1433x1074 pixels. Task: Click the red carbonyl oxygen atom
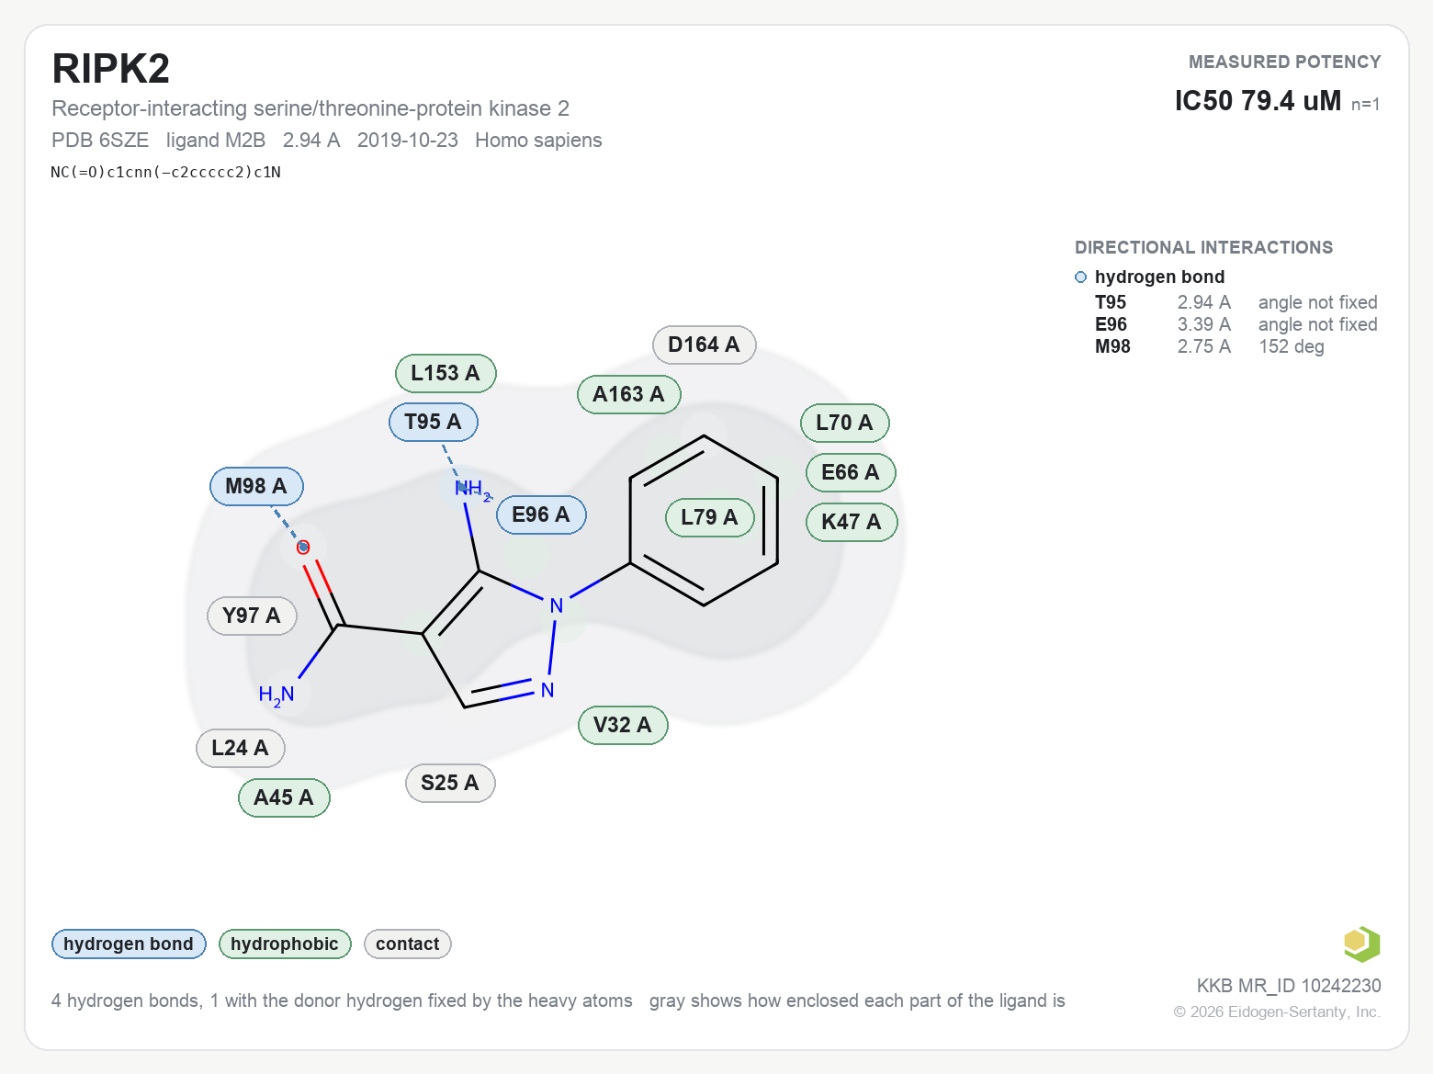click(303, 548)
